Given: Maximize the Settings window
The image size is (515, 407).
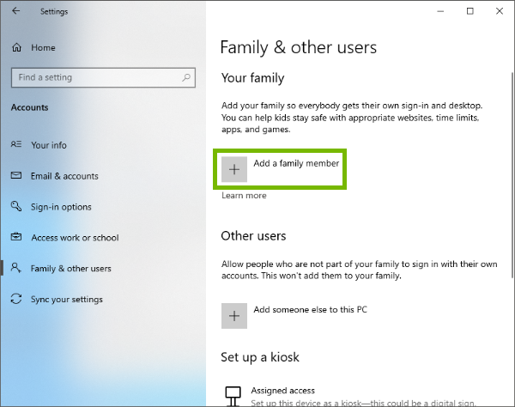Looking at the screenshot, I should (470, 11).
